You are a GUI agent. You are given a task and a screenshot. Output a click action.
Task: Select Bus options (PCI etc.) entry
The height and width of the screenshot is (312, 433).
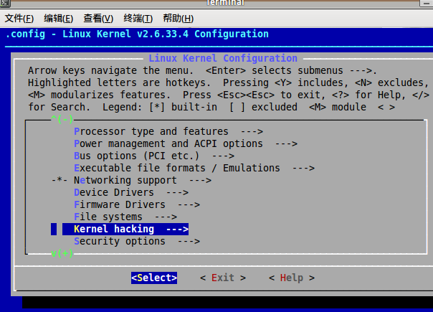pos(154,156)
